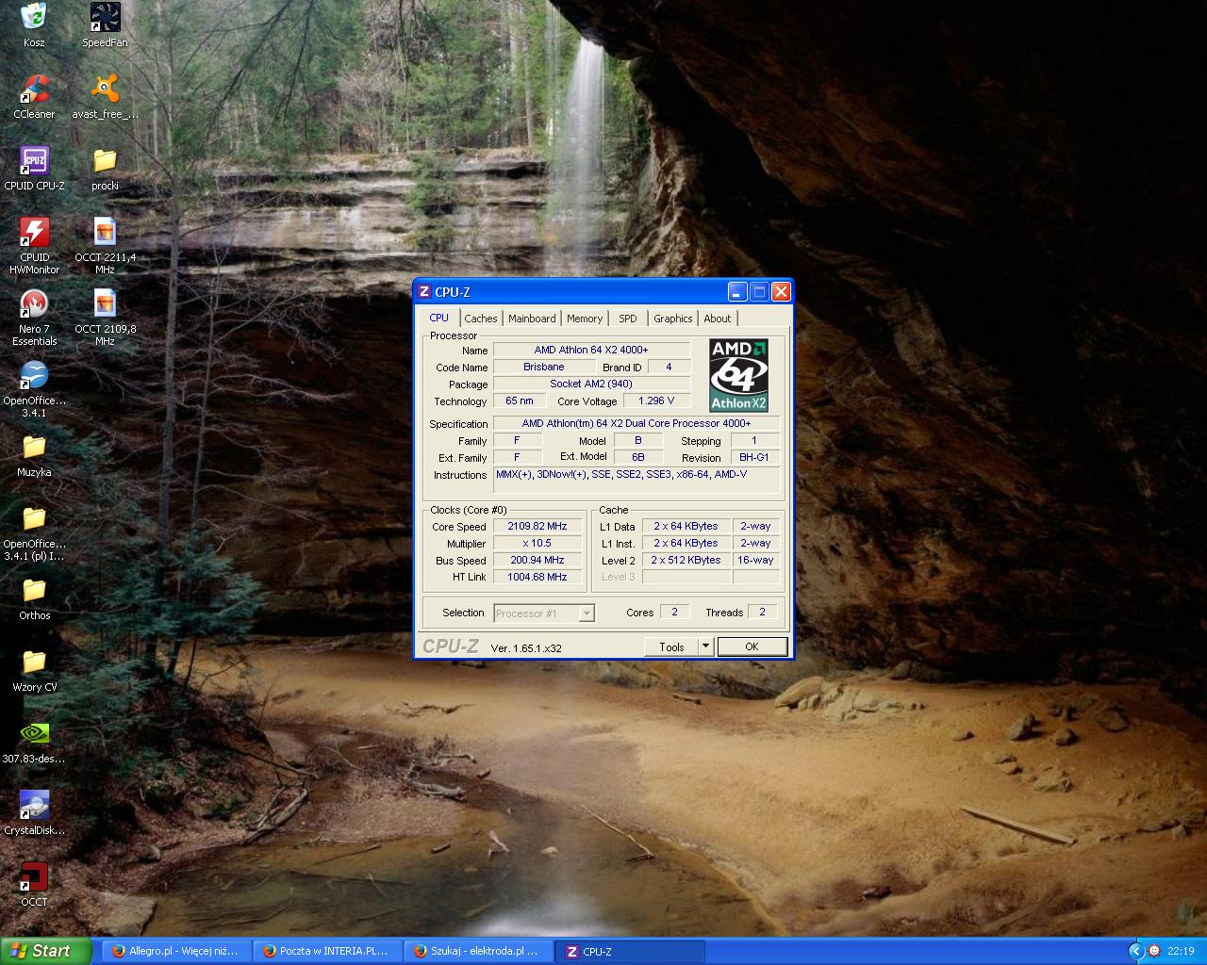Switch to the Allegro.pl taskbar window
Image resolution: width=1207 pixels, height=965 pixels.
coord(176,952)
